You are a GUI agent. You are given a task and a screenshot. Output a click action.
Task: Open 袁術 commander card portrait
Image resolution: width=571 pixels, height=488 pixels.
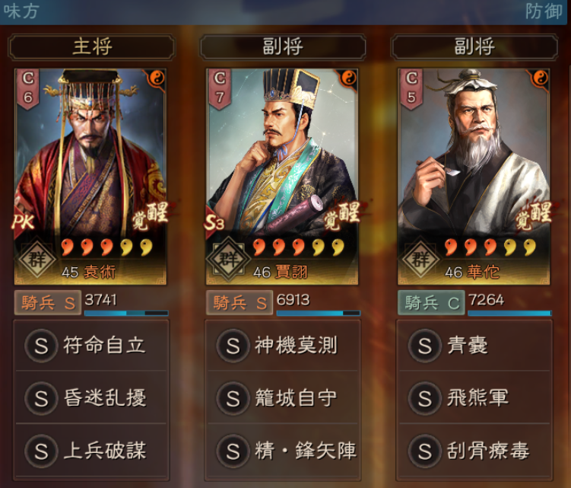tap(90, 177)
